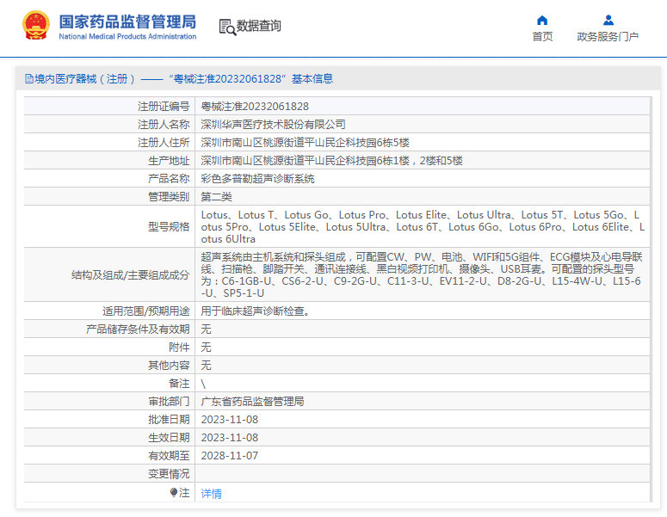Click the 第二类 category value
Screen dimensions: 667x517
[x=217, y=196]
